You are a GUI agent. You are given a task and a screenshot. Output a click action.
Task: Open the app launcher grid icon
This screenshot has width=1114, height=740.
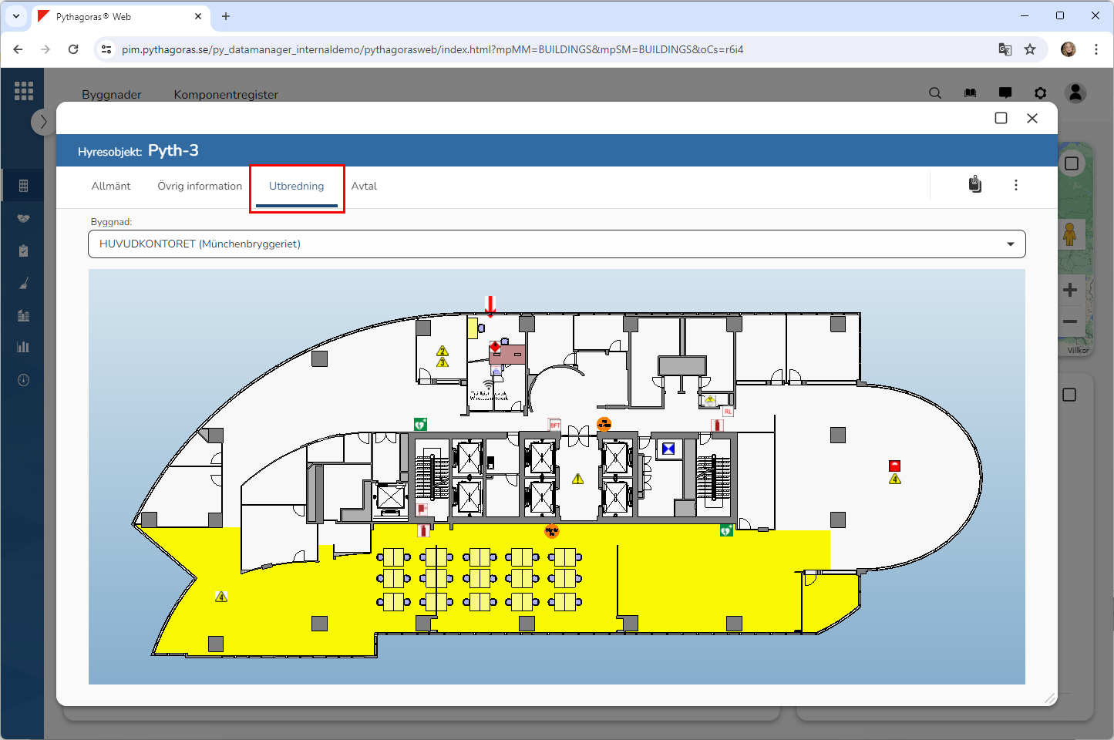coord(24,91)
